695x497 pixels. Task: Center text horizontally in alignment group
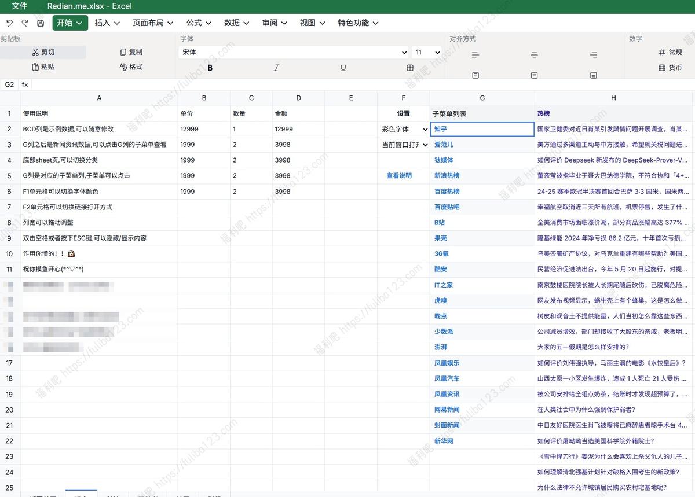click(535, 55)
